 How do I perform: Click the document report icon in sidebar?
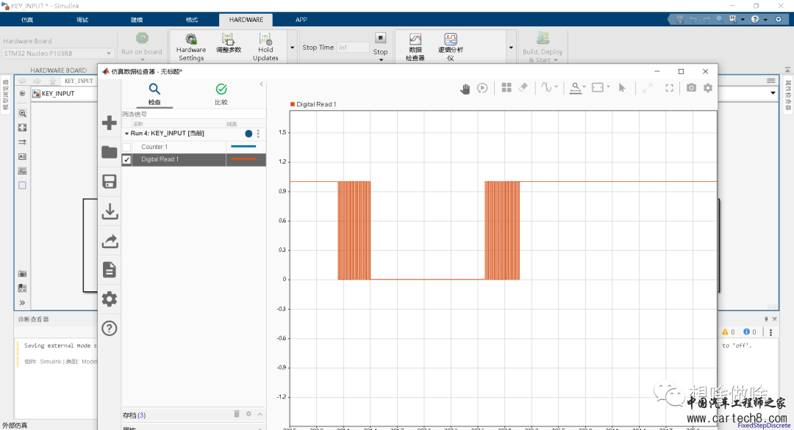pos(110,270)
